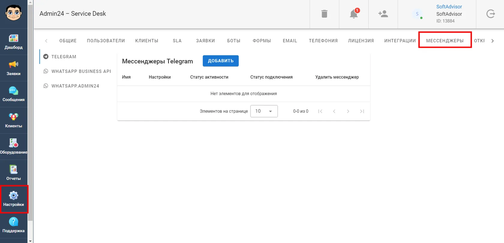
Task: Switch to the ОБЩИЕ tab
Action: click(x=68, y=41)
